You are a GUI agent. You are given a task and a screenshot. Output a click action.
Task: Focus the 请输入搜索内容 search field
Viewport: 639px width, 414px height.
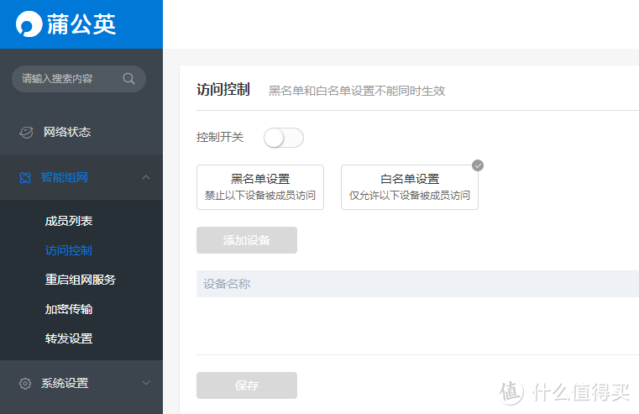click(79, 79)
